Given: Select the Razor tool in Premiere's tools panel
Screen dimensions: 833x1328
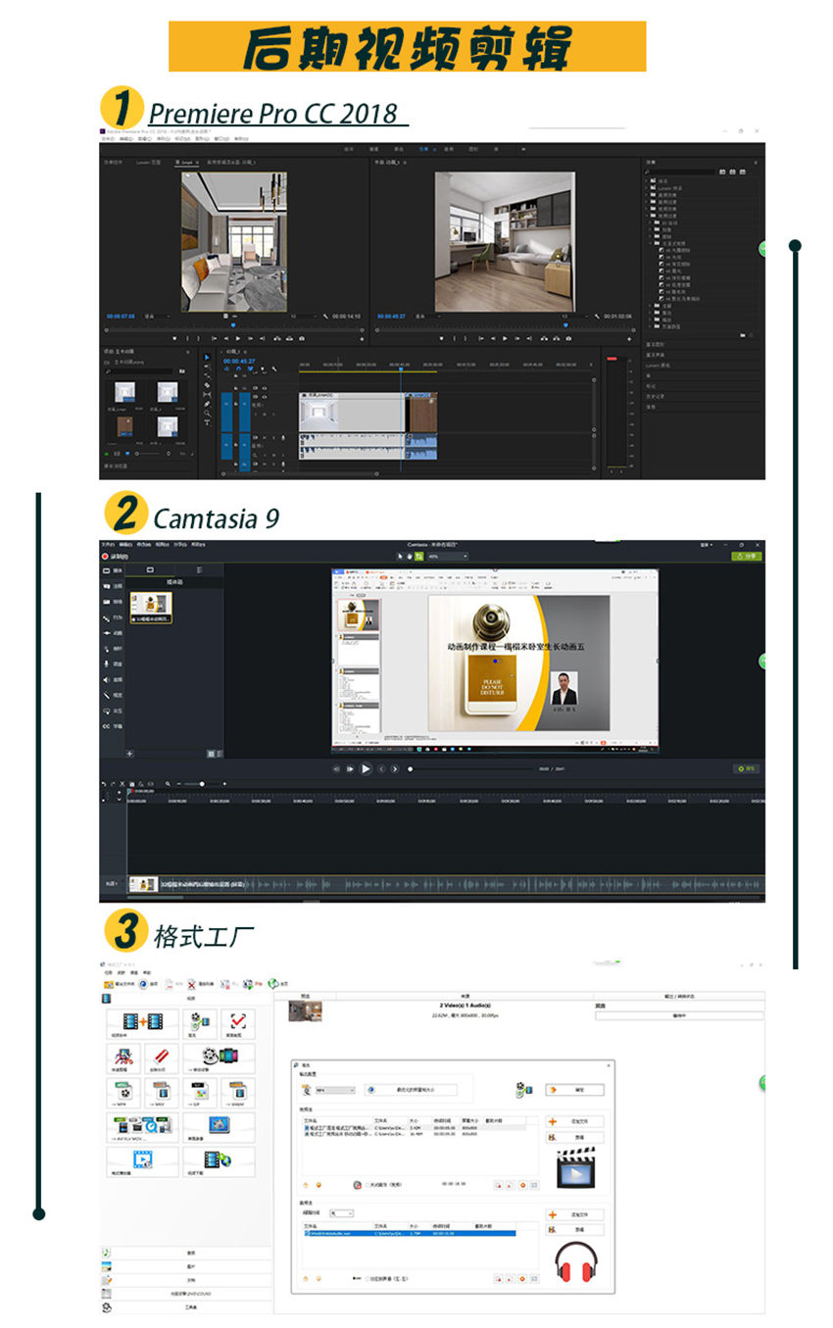Looking at the screenshot, I should click(206, 385).
